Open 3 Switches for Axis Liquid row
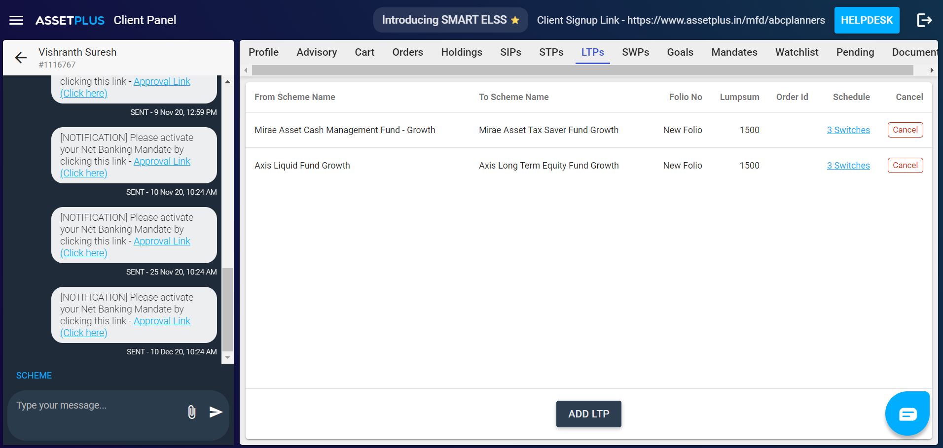Screen dimensions: 943x448 click(848, 166)
